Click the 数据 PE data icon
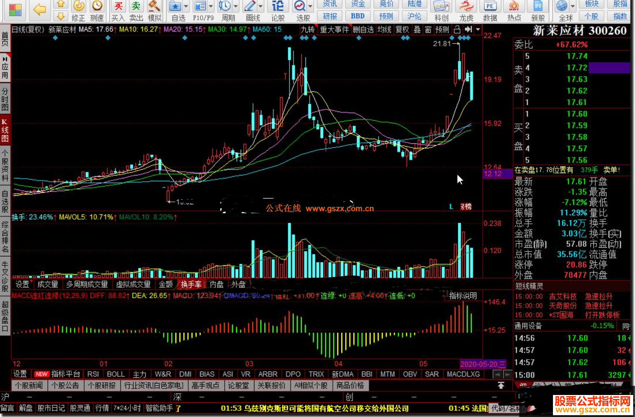Viewport: 635px width, 417px height. point(490,7)
